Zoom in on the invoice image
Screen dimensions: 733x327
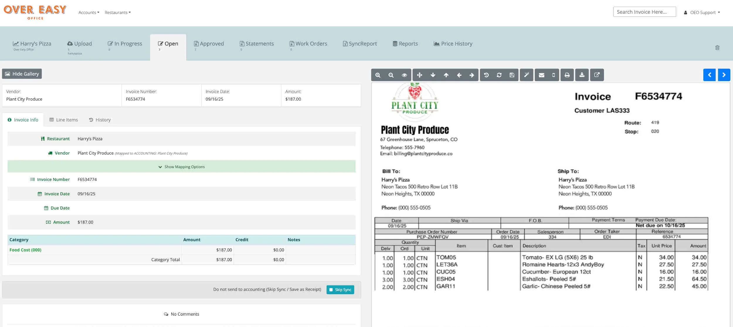pos(378,75)
